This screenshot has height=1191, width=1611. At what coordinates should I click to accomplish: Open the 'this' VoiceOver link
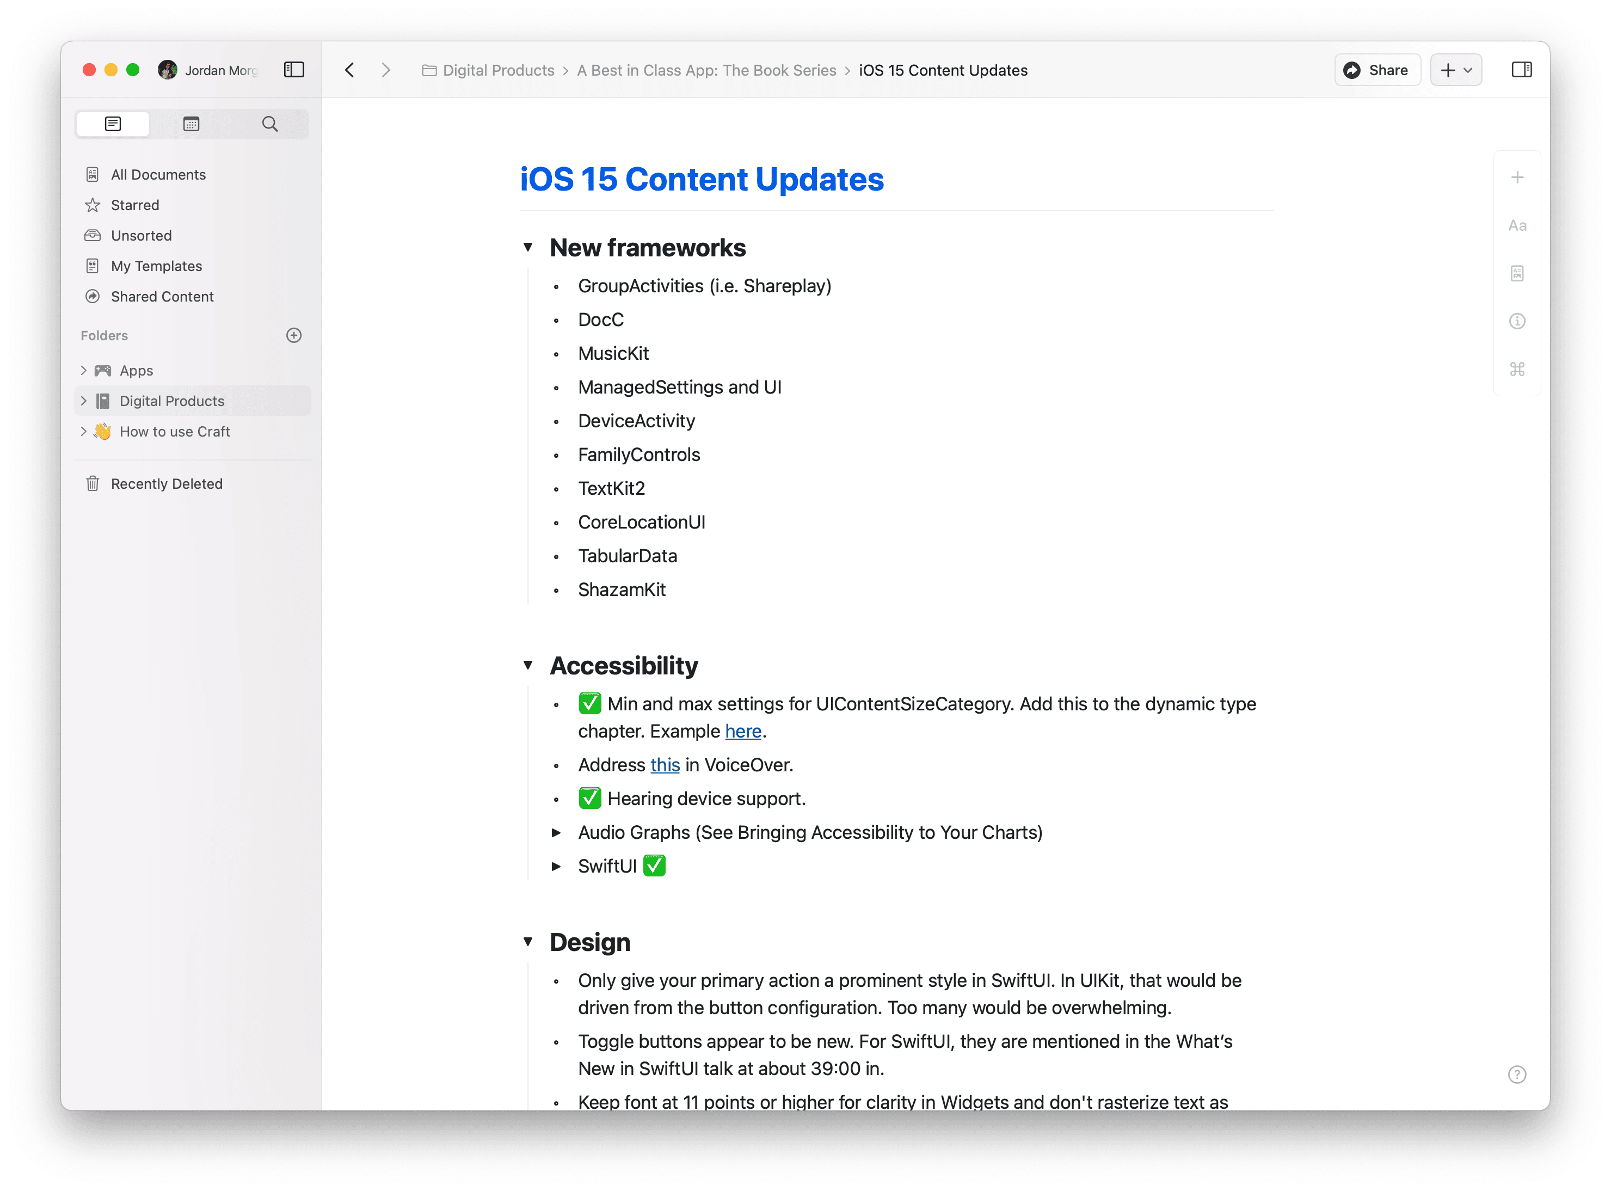(x=665, y=765)
